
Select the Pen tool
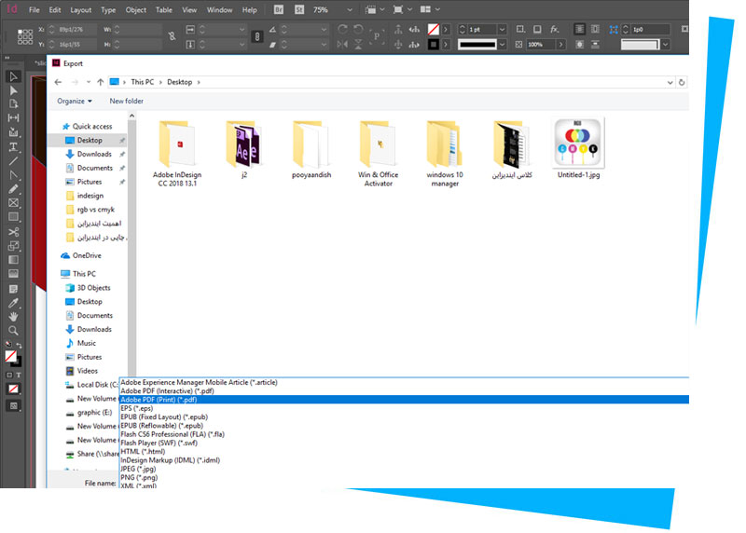[13, 174]
